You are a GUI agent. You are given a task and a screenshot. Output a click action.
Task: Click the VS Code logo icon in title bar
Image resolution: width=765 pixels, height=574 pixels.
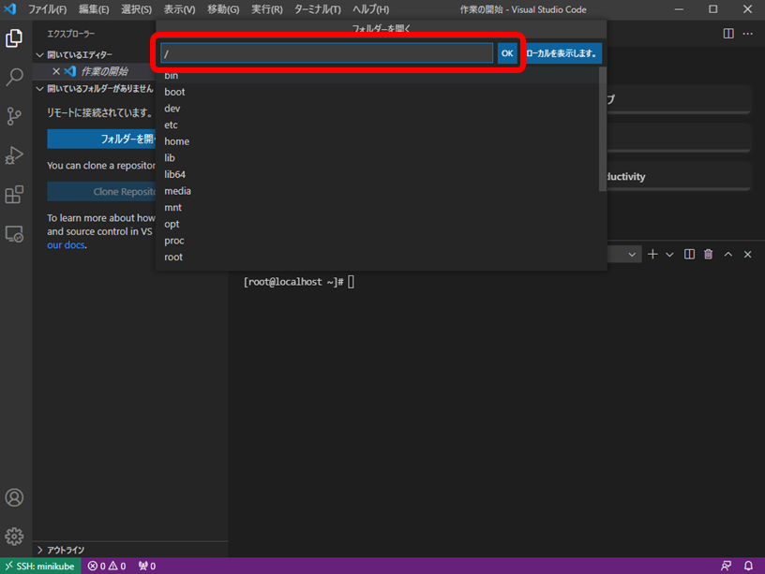tap(9, 8)
